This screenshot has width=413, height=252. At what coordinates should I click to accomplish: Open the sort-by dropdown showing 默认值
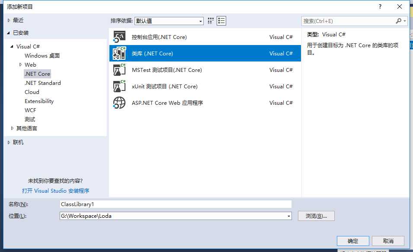169,21
